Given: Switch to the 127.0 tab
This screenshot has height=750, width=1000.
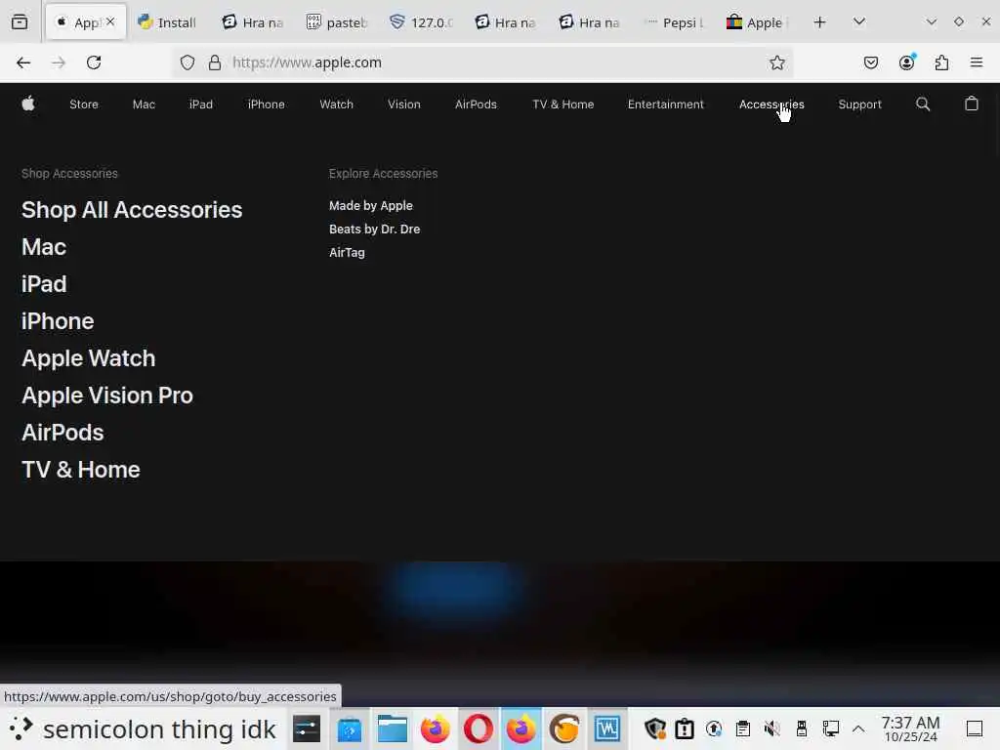Looking at the screenshot, I should 422,22.
